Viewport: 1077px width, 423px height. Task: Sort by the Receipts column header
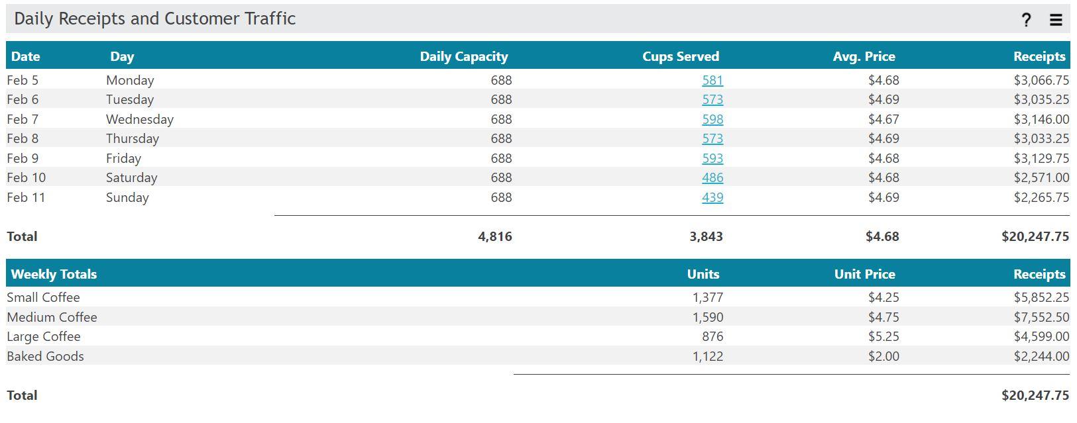[x=1038, y=56]
